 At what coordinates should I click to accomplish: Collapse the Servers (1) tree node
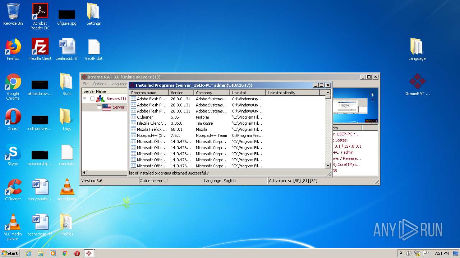[x=85, y=99]
